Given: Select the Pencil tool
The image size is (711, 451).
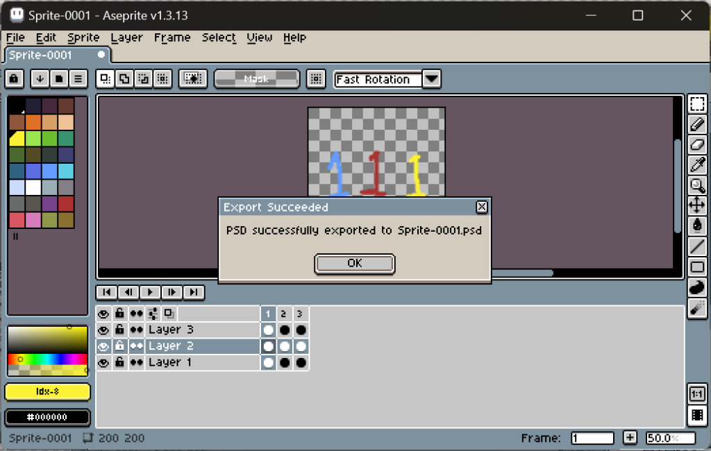Looking at the screenshot, I should (x=697, y=124).
